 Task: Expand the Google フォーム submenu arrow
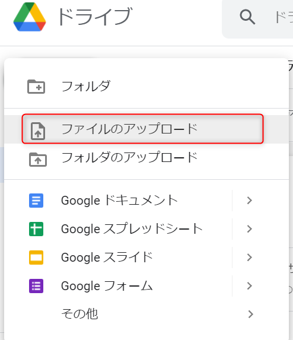[x=250, y=286]
